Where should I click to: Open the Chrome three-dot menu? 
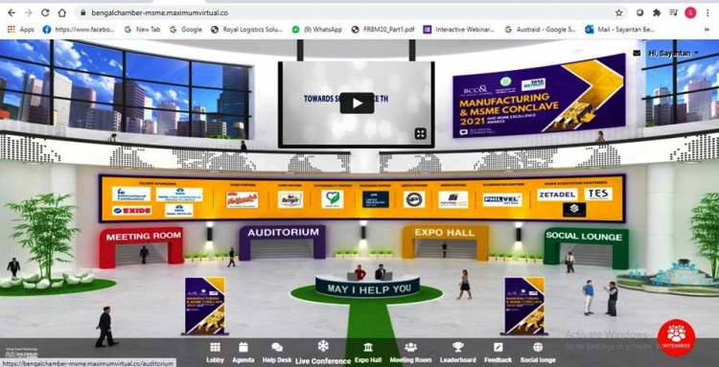coord(708,12)
